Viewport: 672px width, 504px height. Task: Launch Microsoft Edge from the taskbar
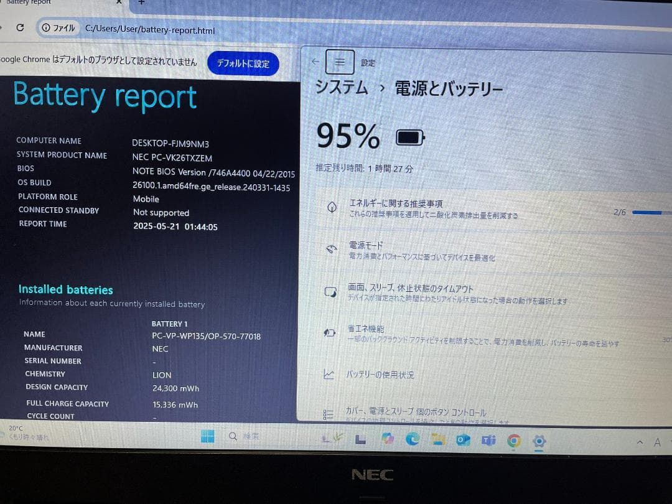(413, 439)
